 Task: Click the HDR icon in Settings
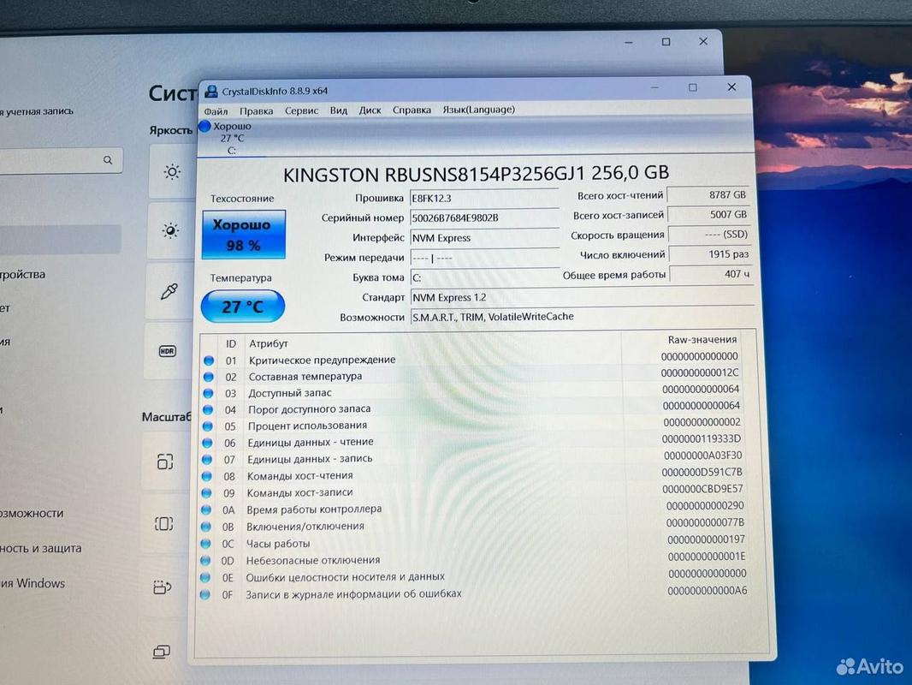(168, 351)
